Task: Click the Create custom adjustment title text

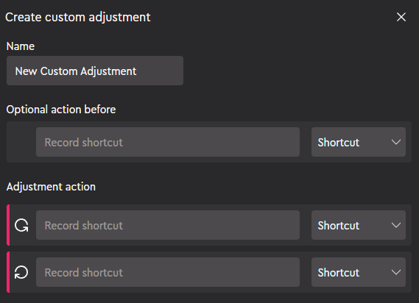Action: (78, 18)
